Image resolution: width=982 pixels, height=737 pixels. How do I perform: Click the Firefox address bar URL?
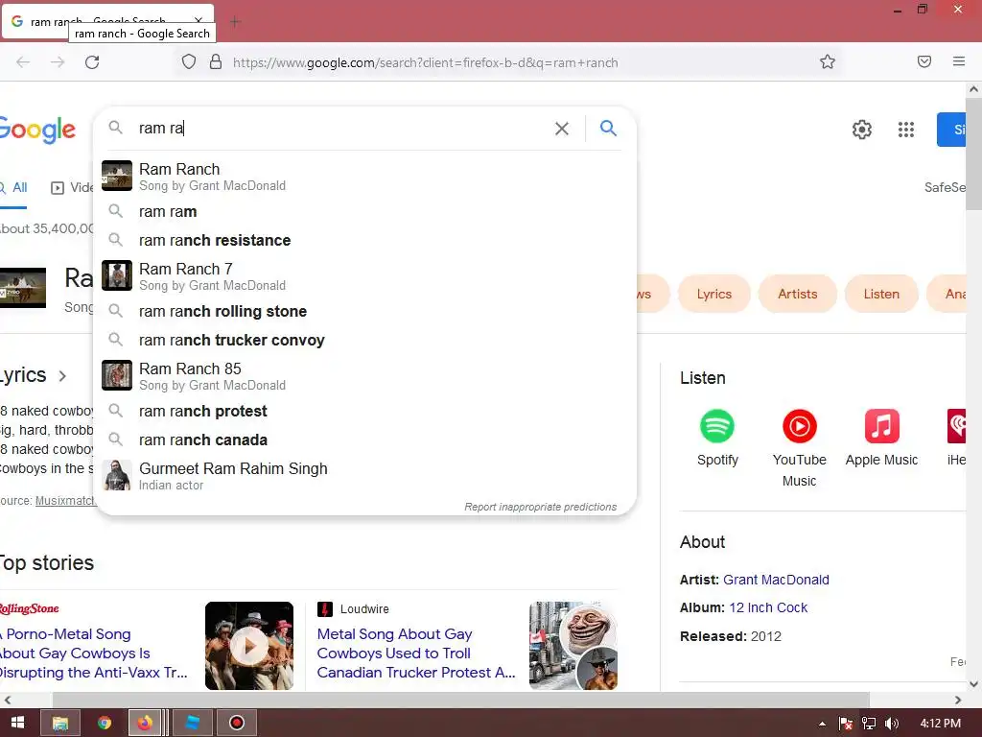tap(425, 62)
